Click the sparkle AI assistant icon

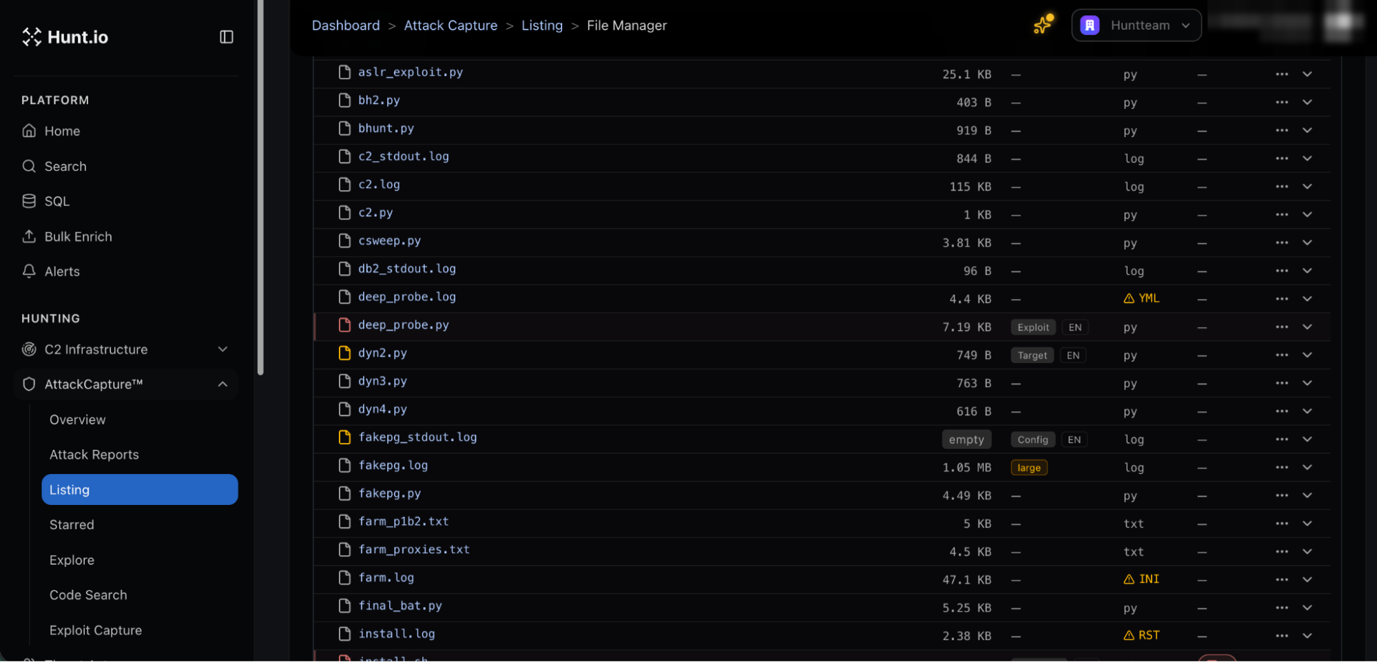pyautogui.click(x=1043, y=24)
